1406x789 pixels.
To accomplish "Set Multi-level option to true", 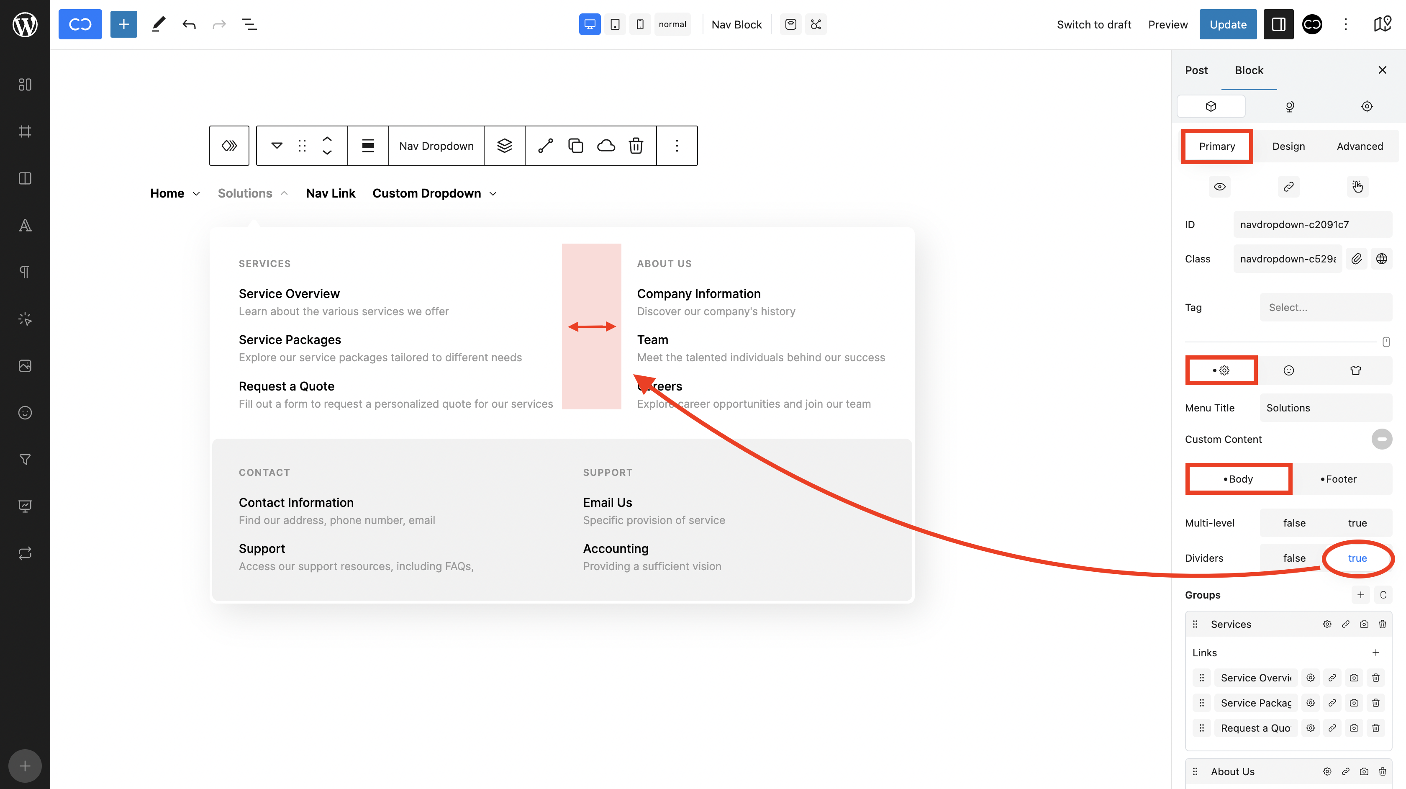I will coord(1357,523).
